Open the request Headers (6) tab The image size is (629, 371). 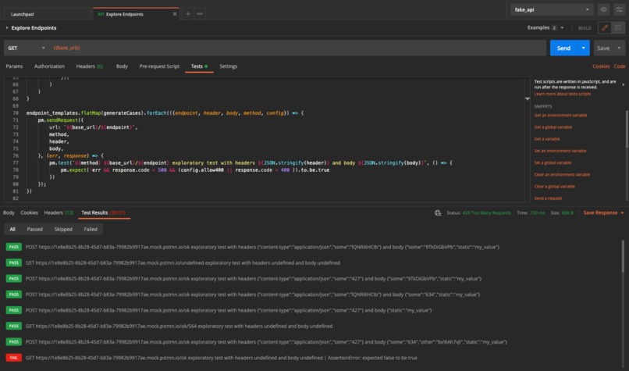(89, 66)
